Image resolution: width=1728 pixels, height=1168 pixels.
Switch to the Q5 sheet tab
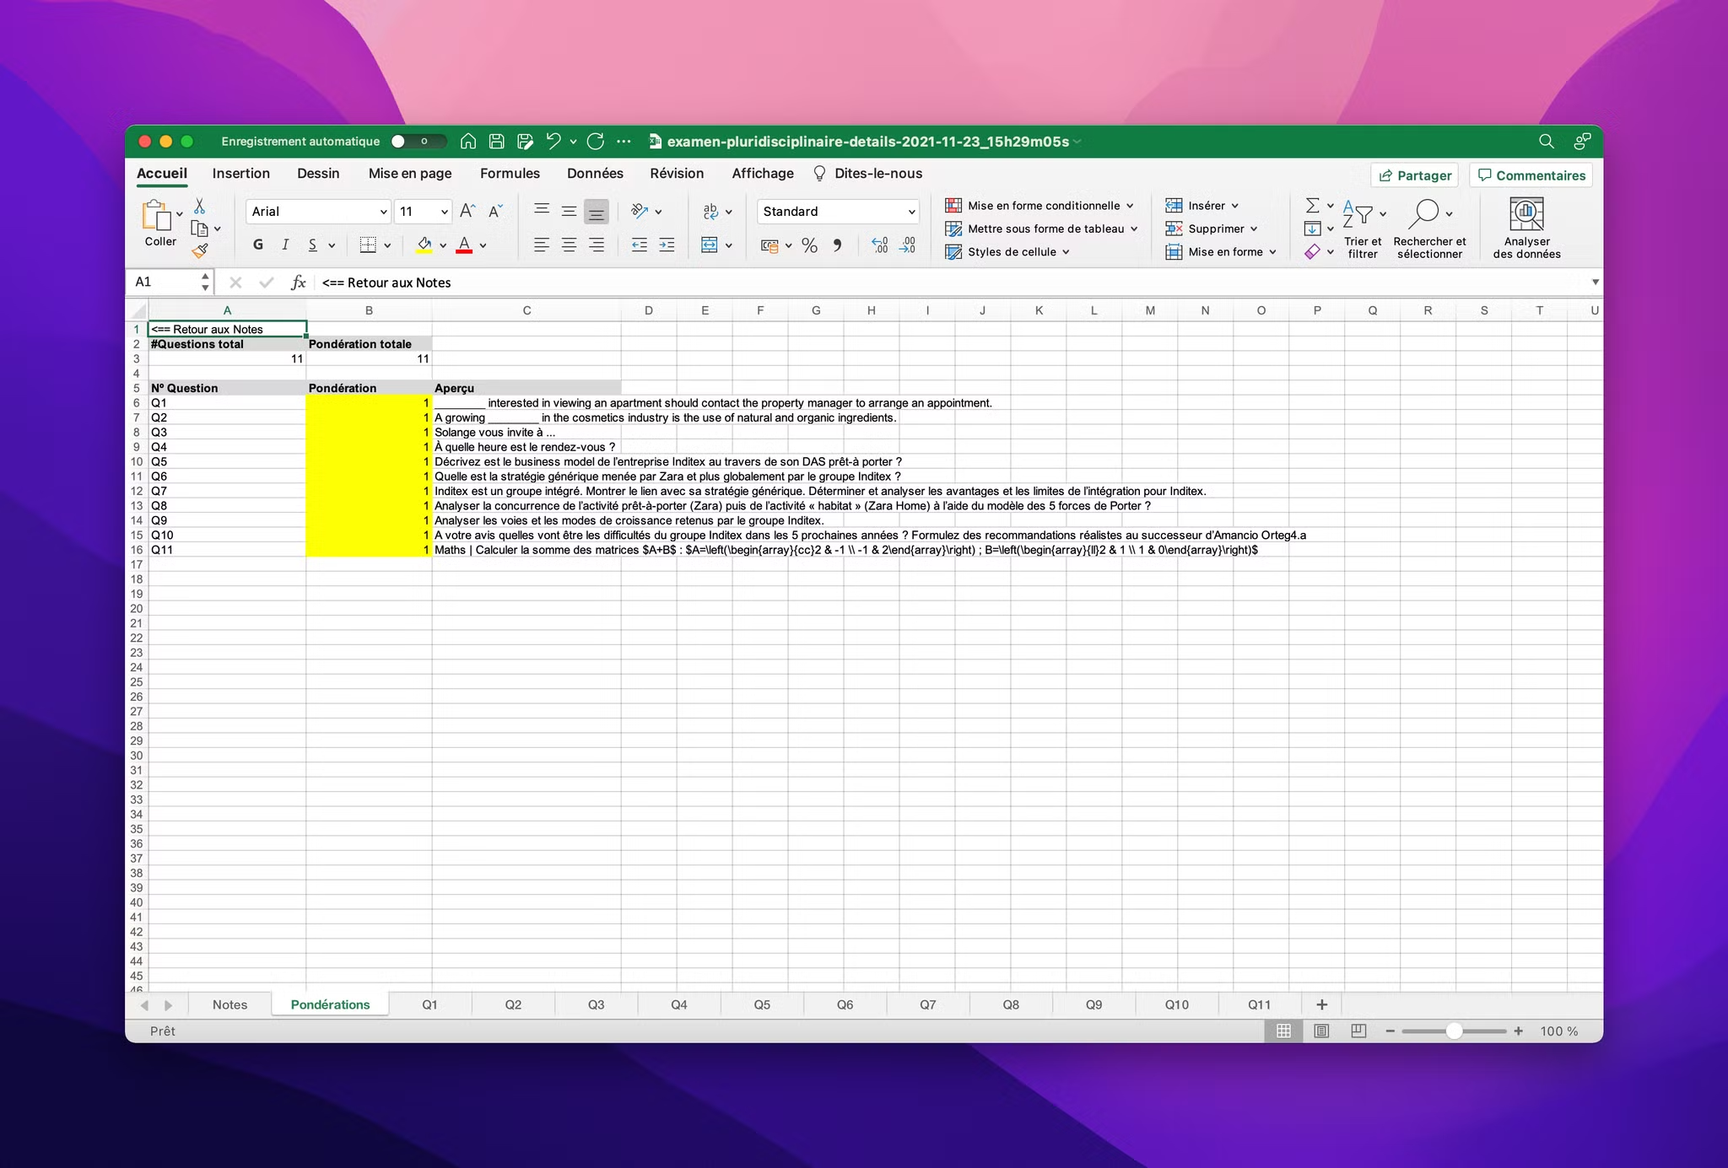762,1004
